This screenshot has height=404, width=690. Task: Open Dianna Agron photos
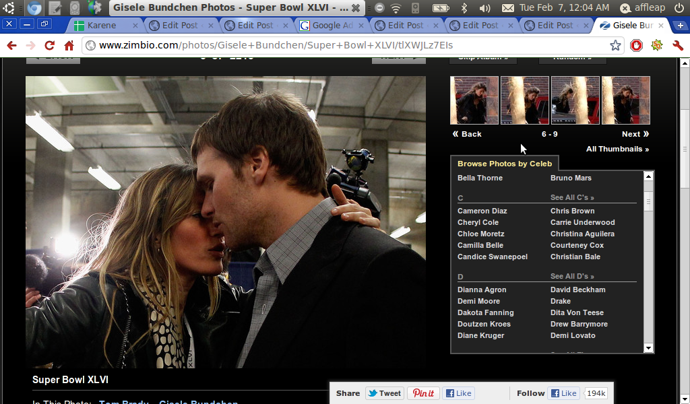[481, 290]
